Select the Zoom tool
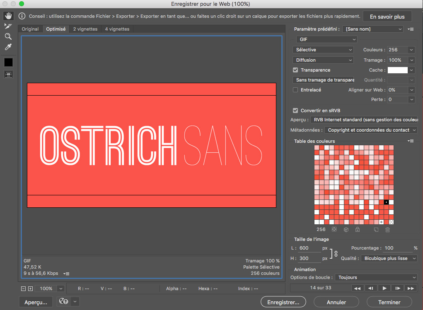 [x=8, y=36]
